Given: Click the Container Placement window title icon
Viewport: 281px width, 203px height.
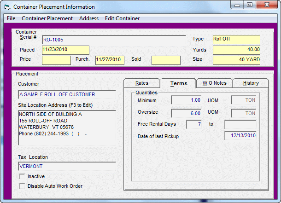Looking at the screenshot, I should coord(7,7).
